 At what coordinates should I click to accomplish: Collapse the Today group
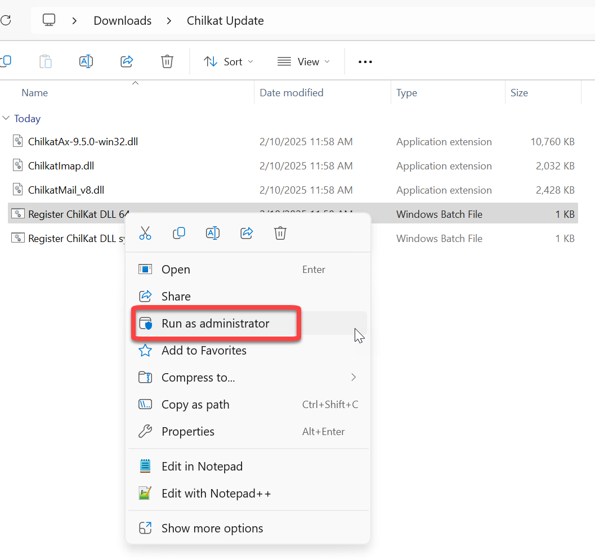click(6, 119)
